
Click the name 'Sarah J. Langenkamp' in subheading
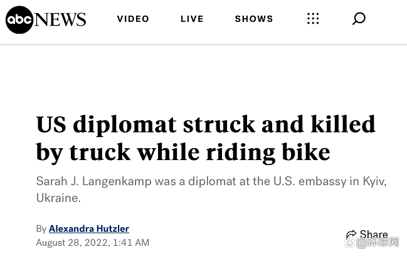(x=89, y=181)
